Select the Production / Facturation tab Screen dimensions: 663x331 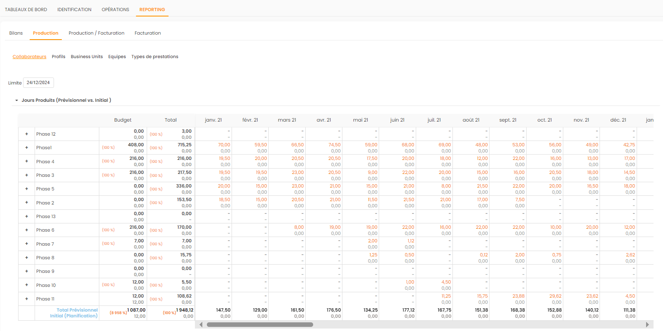[96, 33]
